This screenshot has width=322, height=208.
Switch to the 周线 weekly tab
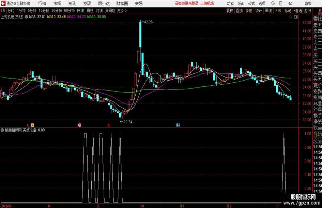pos(90,11)
